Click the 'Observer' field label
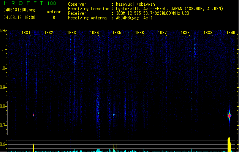Screen dimensions: 239x152 [77, 4]
